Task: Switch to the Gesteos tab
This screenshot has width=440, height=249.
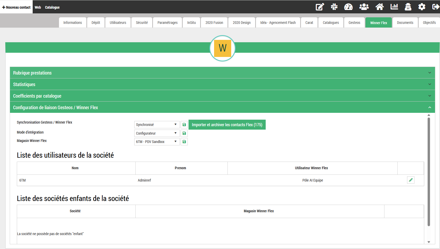Action: point(354,23)
